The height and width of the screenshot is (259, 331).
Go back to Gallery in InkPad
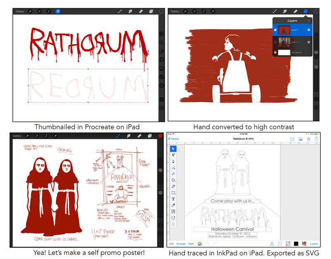click(x=174, y=139)
